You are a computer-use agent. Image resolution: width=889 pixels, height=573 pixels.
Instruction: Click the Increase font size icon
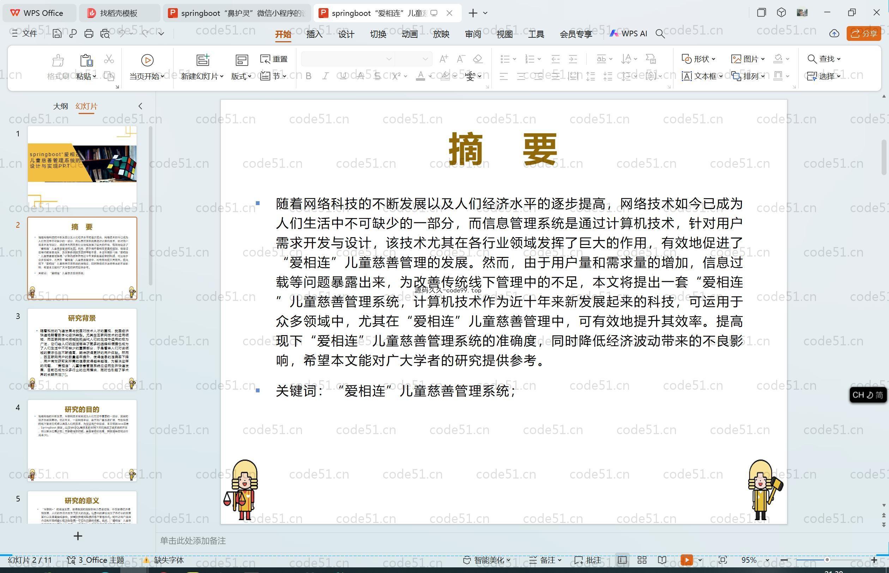443,59
